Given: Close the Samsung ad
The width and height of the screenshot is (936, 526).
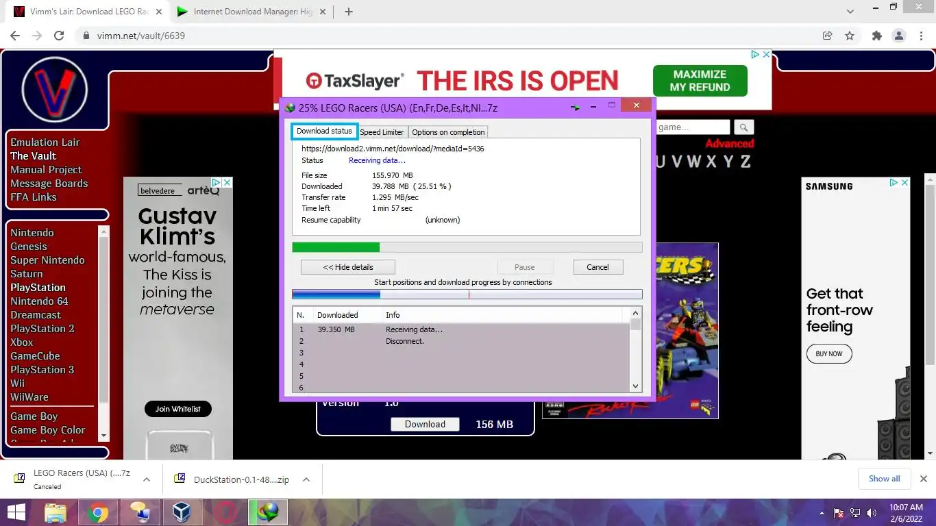Looking at the screenshot, I should click(904, 183).
